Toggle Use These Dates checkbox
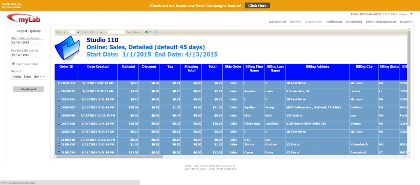This screenshot has height=185, width=420. pos(14,64)
